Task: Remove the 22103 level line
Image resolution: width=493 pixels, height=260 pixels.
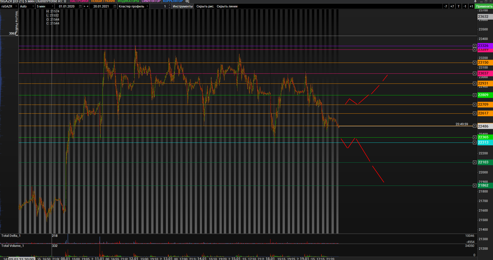Action: click(475, 162)
